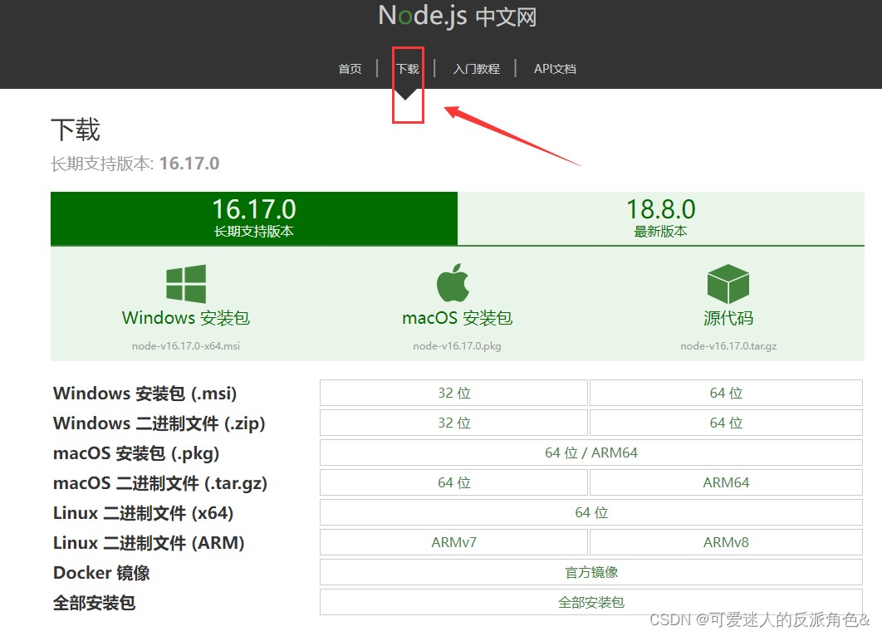Click the green cube icon for 源代码

728,283
